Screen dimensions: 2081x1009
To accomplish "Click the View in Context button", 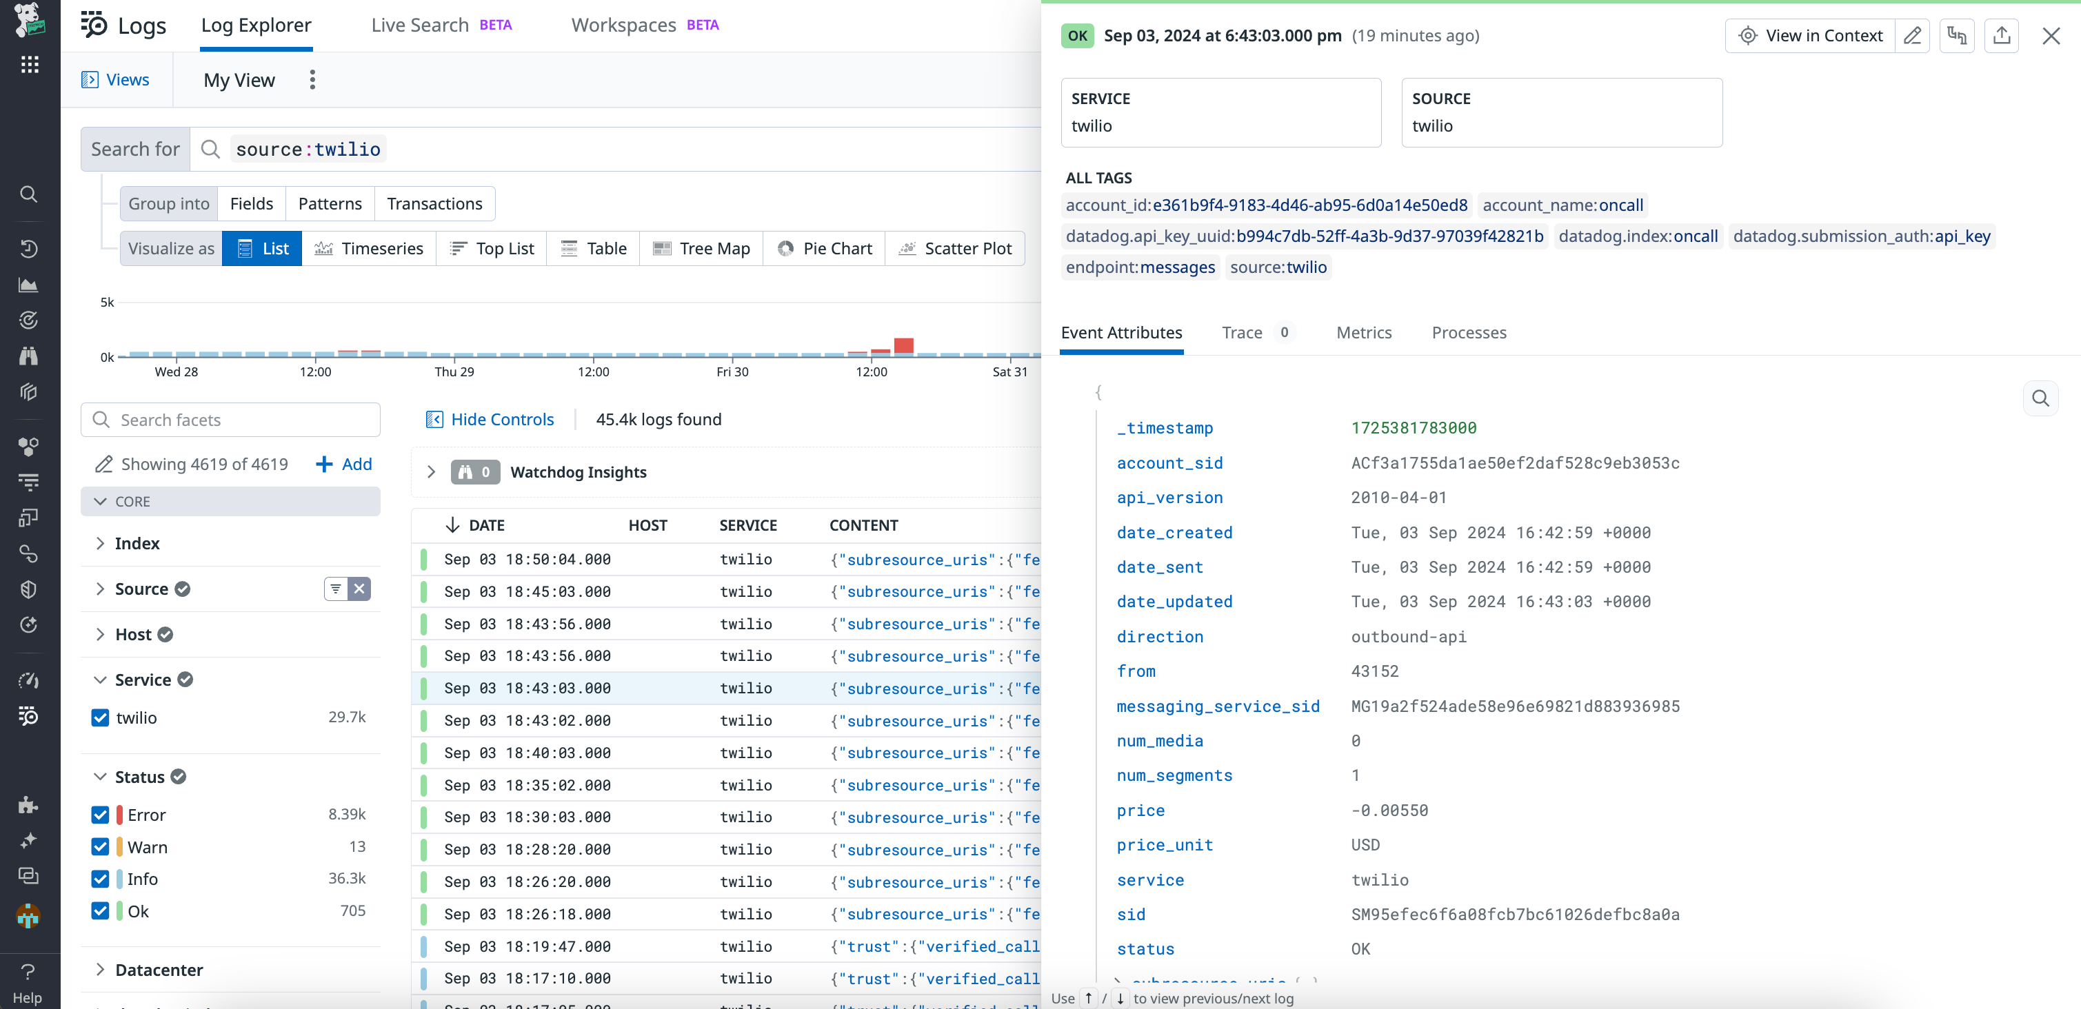I will (x=1809, y=36).
